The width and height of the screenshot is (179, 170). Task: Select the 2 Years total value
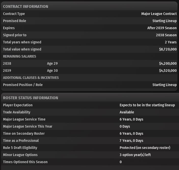tap(171, 42)
